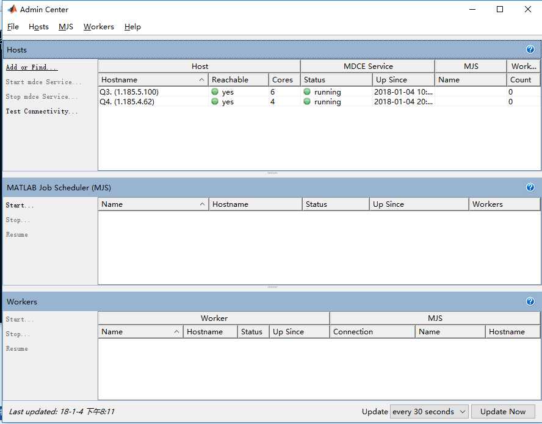This screenshot has height=424, width=542.
Task: Click Resume in the MJS panel
Action: pyautogui.click(x=16, y=234)
